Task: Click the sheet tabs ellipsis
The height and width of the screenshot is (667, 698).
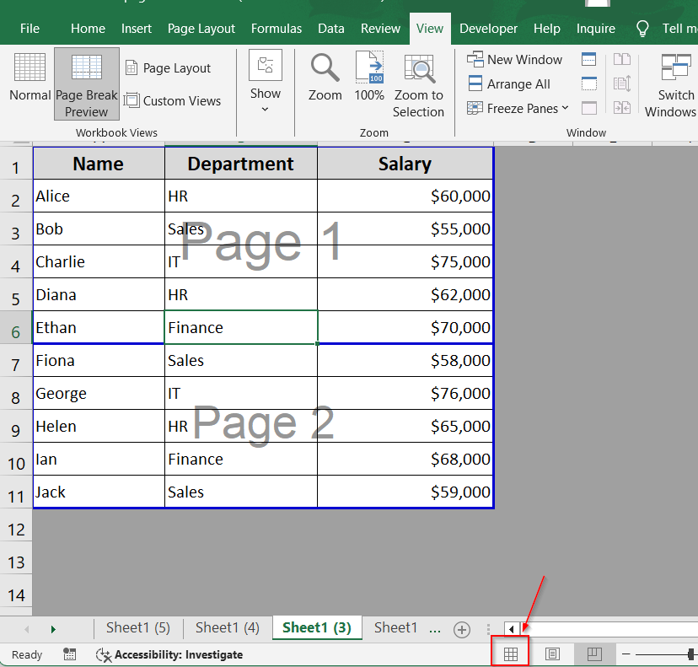Action: pos(435,630)
